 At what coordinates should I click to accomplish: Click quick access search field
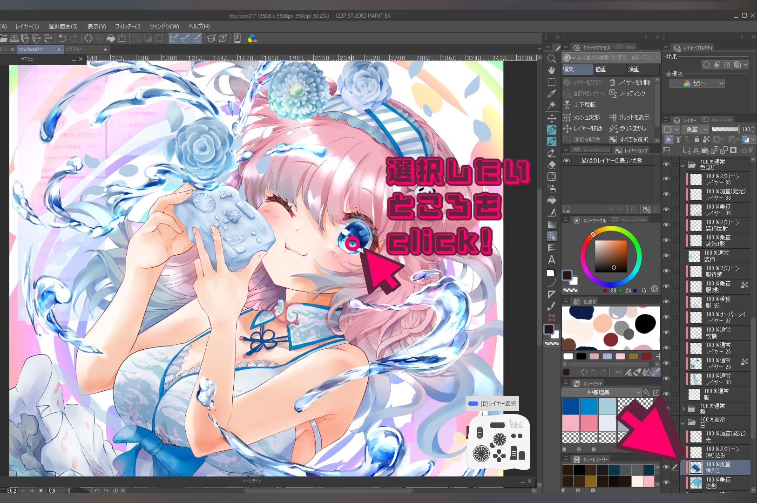click(611, 58)
